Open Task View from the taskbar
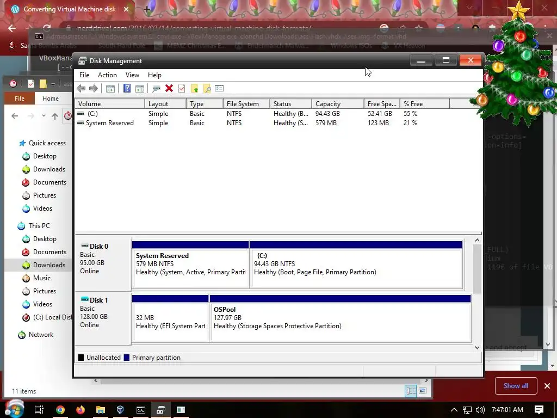 (x=39, y=410)
